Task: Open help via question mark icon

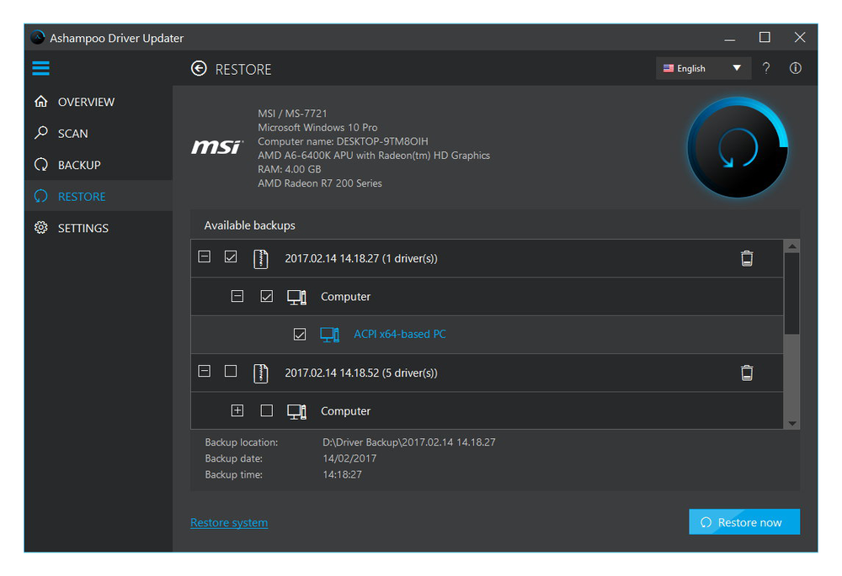Action: (x=766, y=68)
